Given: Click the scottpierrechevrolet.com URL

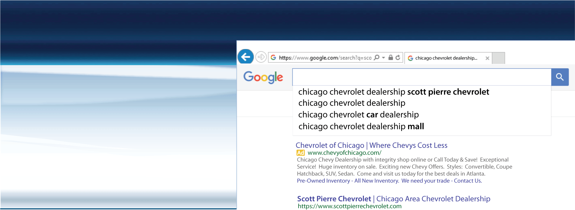Looking at the screenshot, I should click(350, 206).
